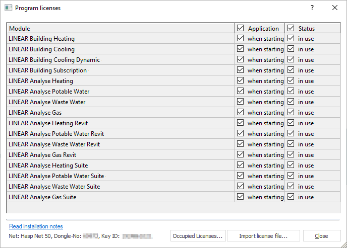
Task: Toggle Application checkbox for Analyse Gas Revit
Action: pos(241,154)
